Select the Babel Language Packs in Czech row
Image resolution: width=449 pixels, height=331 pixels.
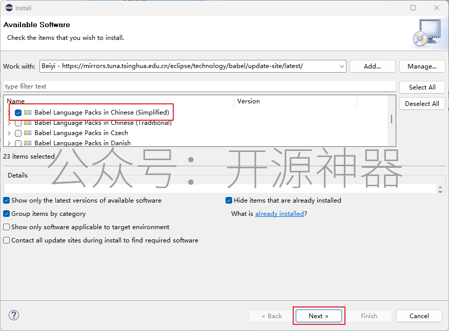81,133
